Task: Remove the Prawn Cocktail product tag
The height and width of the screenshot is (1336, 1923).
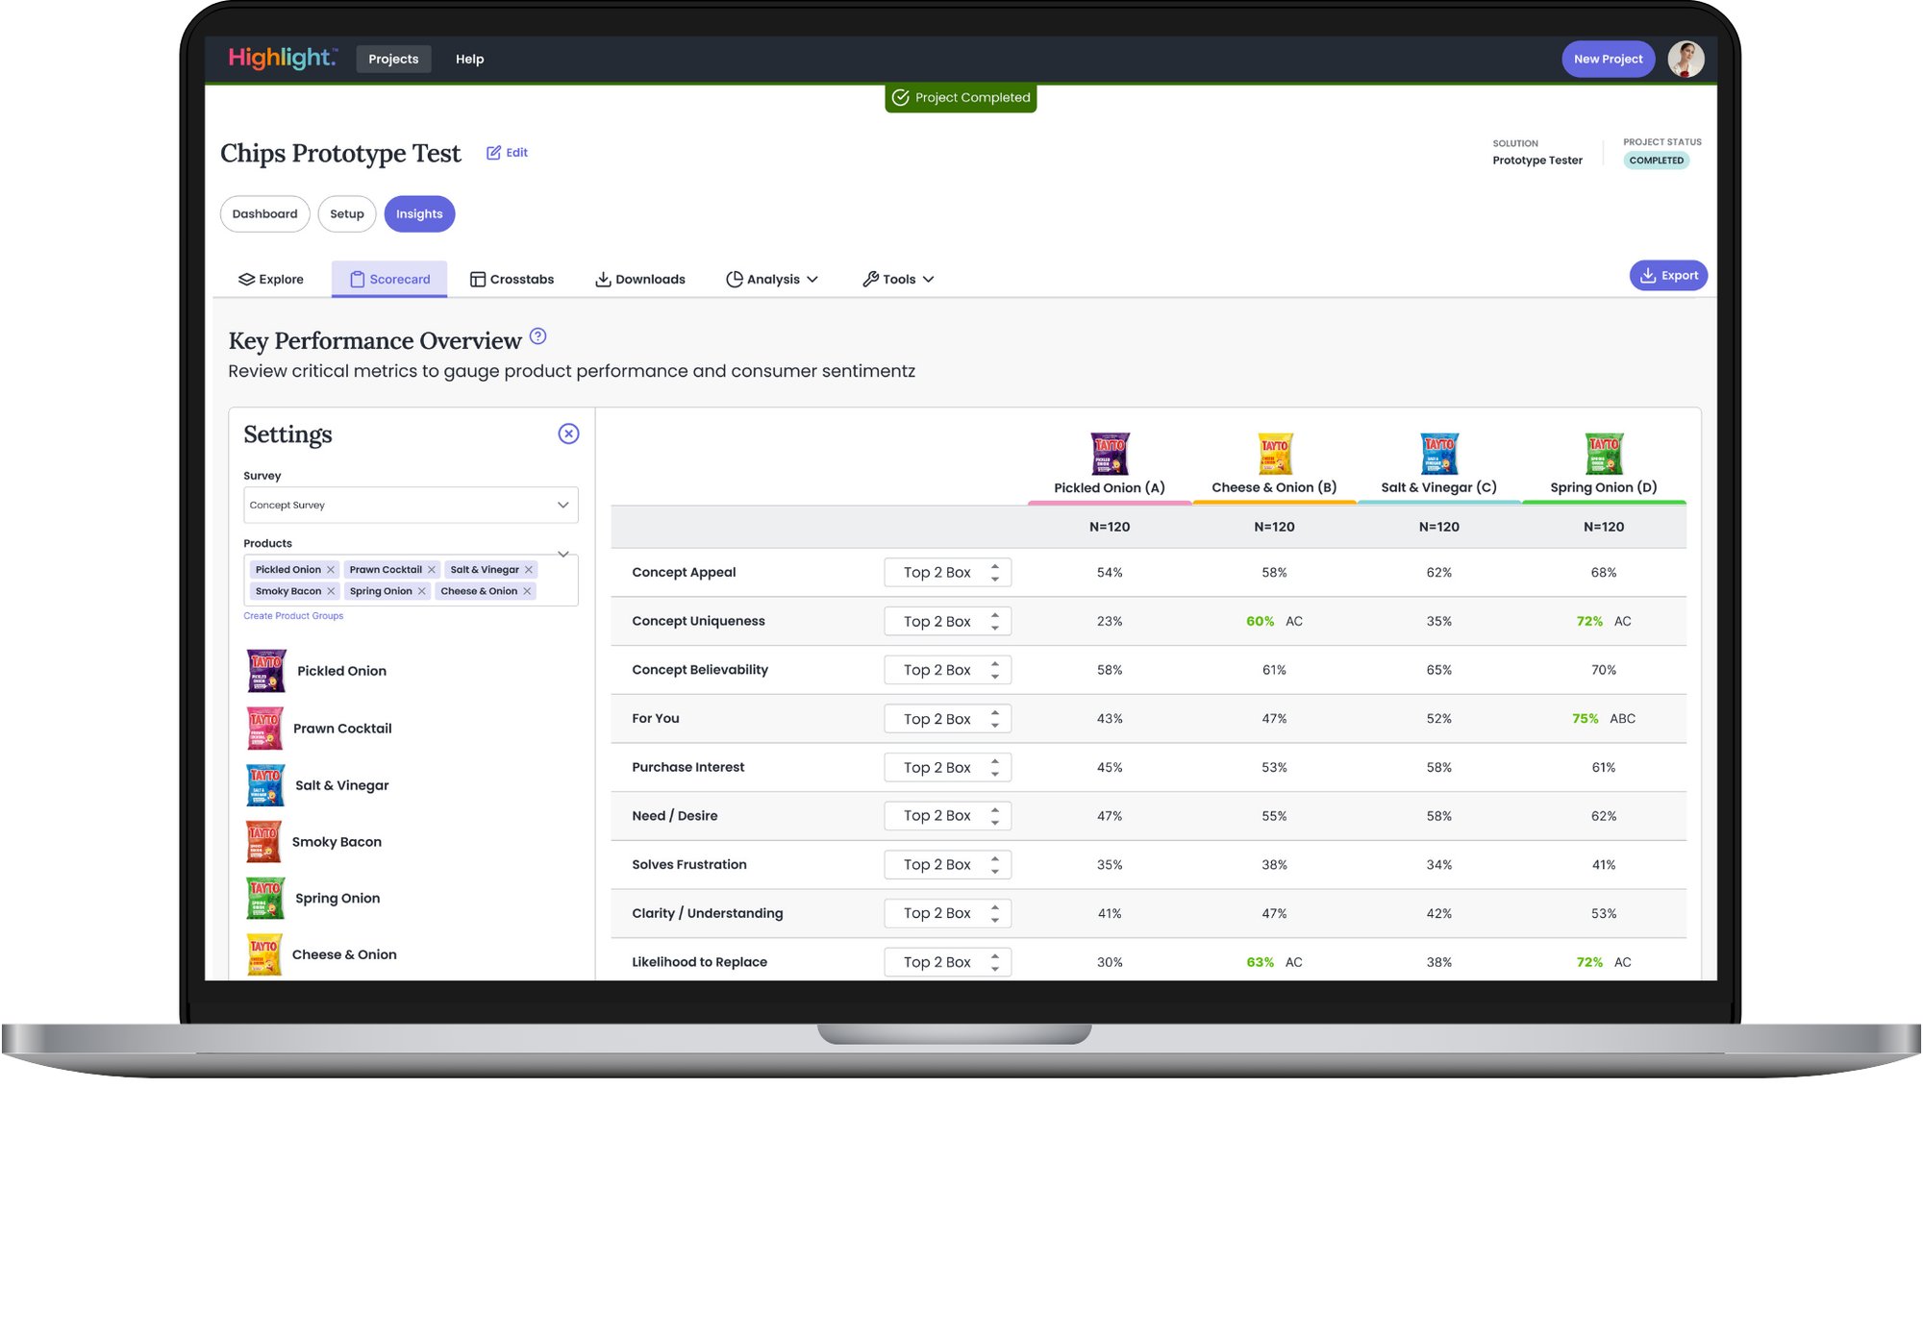Action: 433,569
